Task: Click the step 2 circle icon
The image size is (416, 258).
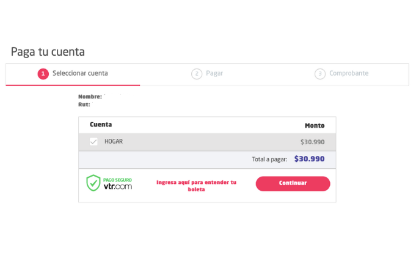Action: (x=197, y=74)
